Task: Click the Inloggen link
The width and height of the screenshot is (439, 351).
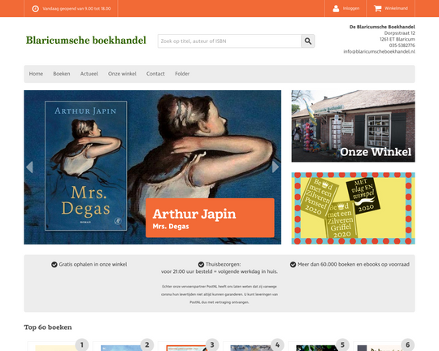Action: (351, 8)
